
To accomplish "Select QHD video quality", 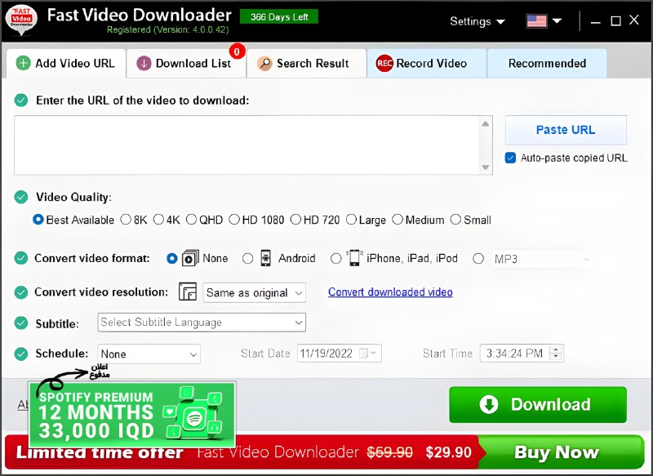I will [x=191, y=220].
